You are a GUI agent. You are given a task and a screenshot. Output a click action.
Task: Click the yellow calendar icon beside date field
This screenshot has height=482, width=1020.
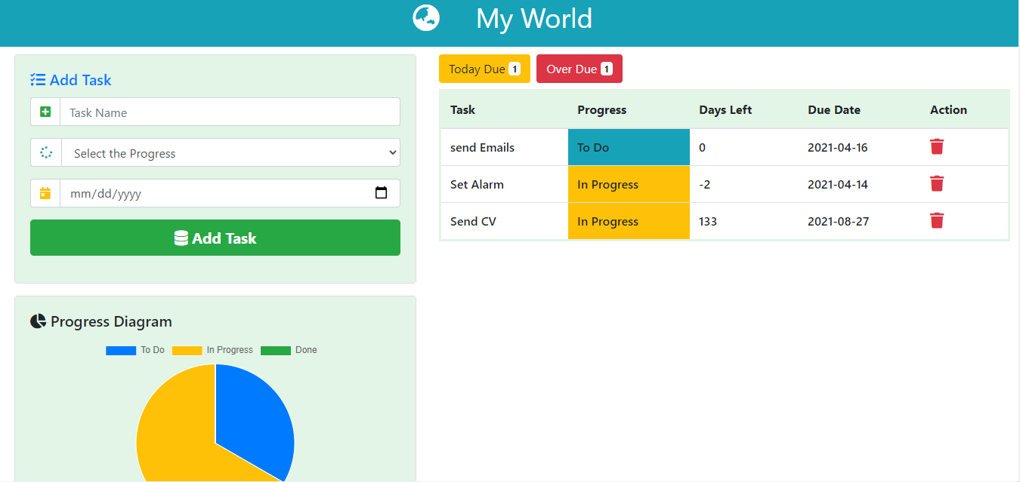click(45, 193)
